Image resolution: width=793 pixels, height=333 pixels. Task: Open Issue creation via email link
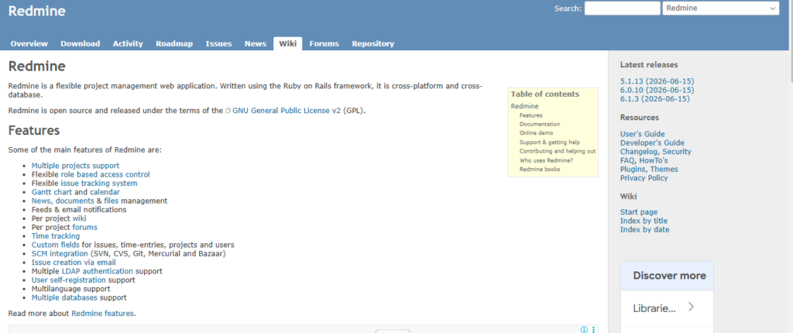pyautogui.click(x=74, y=263)
